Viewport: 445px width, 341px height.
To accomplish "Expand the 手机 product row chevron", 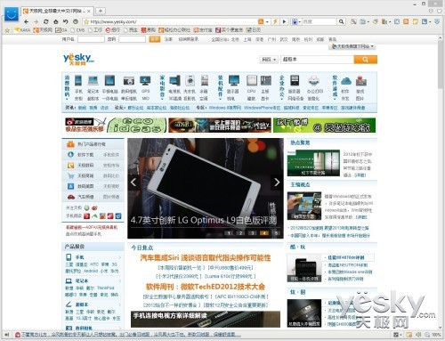I will (120, 257).
